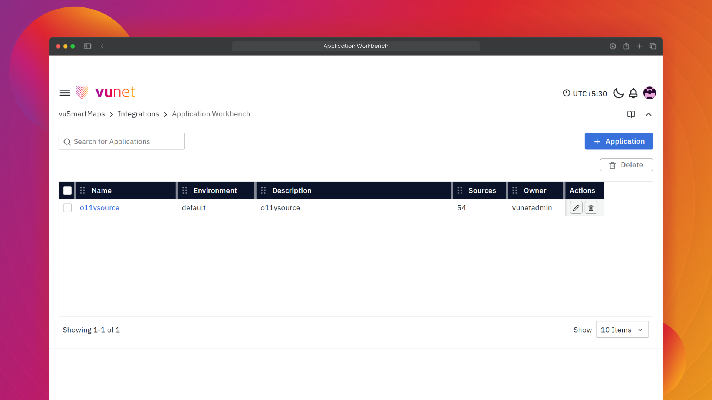Image resolution: width=712 pixels, height=400 pixels.
Task: Toggle dark mode moon icon
Action: [x=618, y=93]
